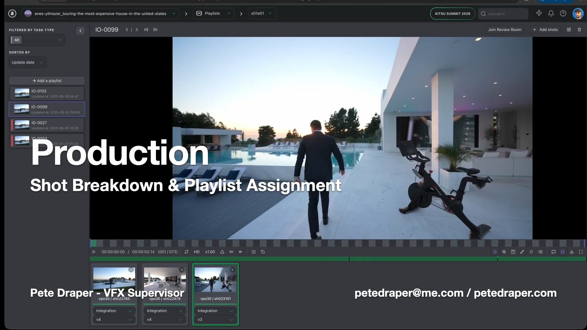This screenshot has height=330, width=587.
Task: Click the Join Review Room button
Action: (504, 30)
